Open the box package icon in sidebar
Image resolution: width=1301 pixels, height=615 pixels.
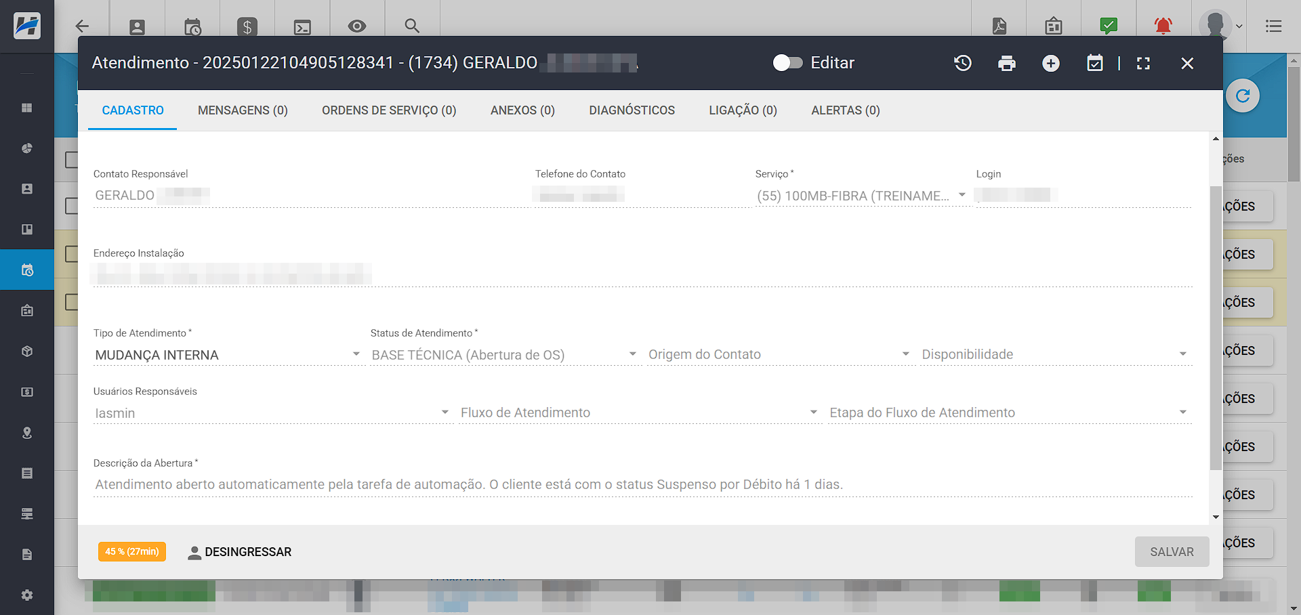point(27,352)
